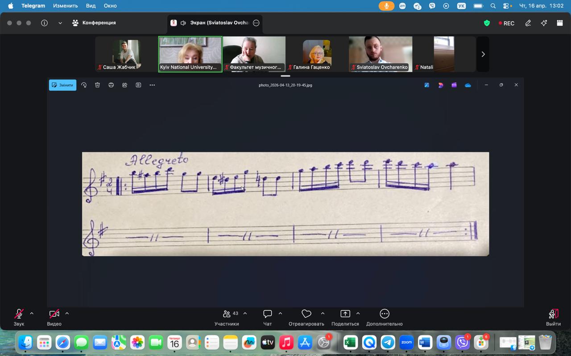Expand the video options arrow beside Видео
The height and width of the screenshot is (356, 571).
point(67,313)
